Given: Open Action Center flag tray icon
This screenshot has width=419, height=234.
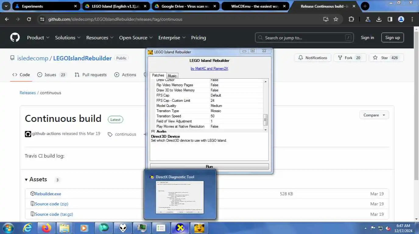Looking at the screenshot, I should [373, 228].
